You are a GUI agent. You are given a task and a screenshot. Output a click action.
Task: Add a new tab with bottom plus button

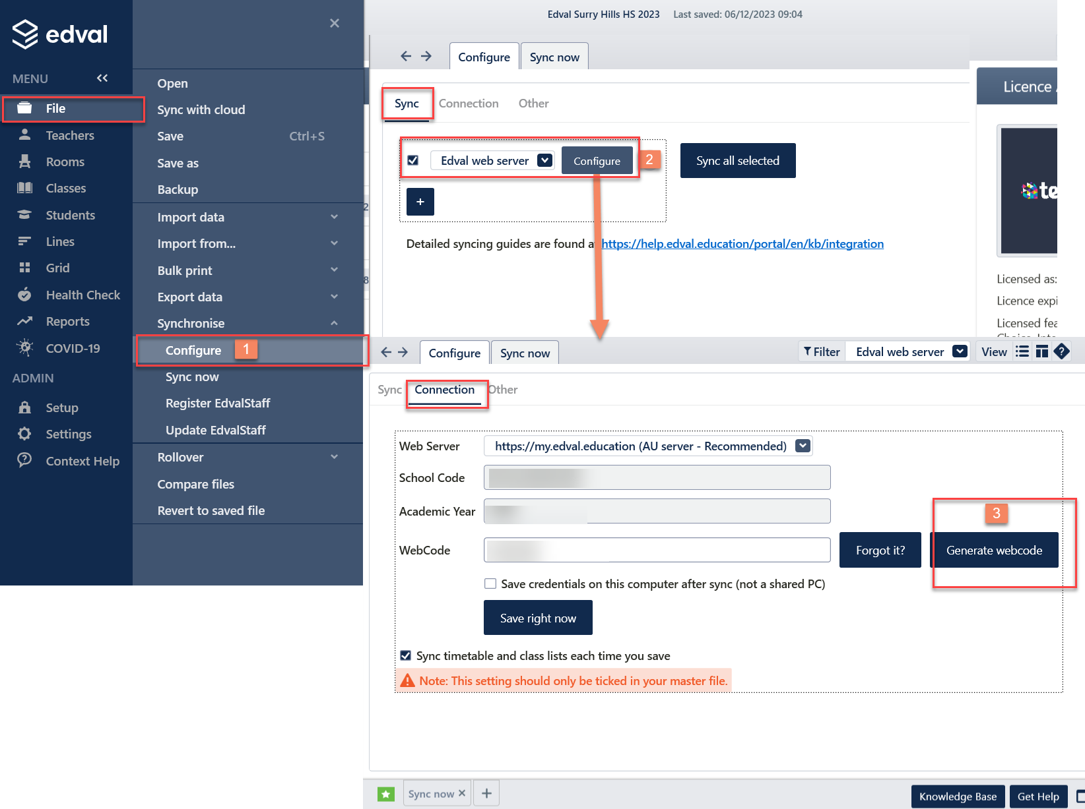tap(486, 793)
